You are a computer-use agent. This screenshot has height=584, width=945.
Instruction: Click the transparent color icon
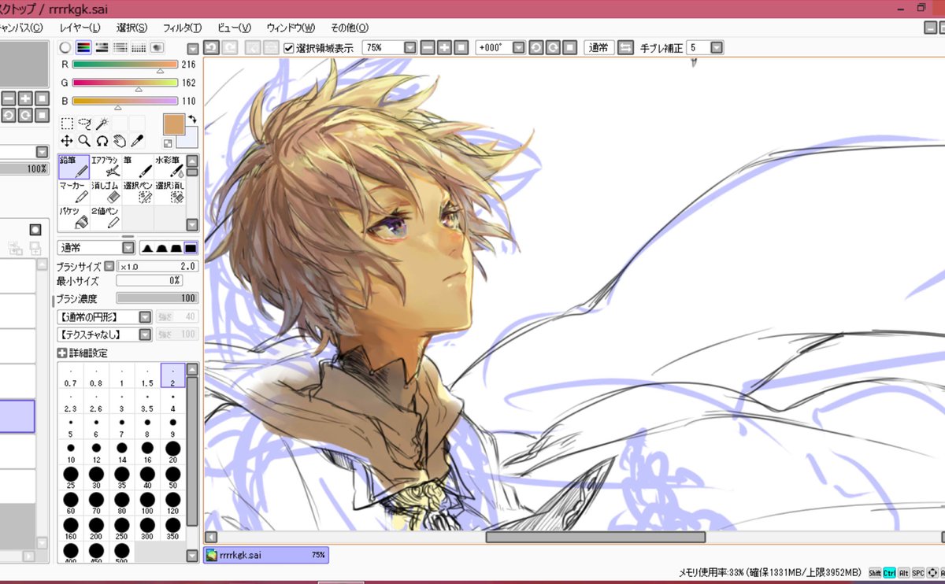click(x=168, y=143)
